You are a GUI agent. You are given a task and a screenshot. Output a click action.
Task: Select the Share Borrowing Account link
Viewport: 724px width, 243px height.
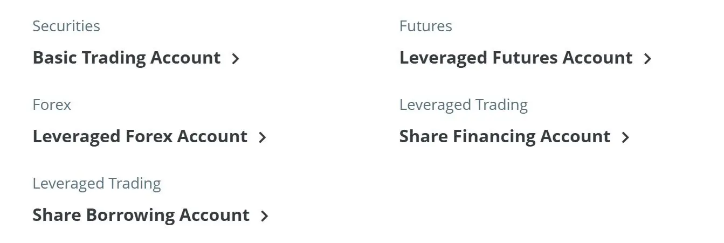(x=141, y=215)
